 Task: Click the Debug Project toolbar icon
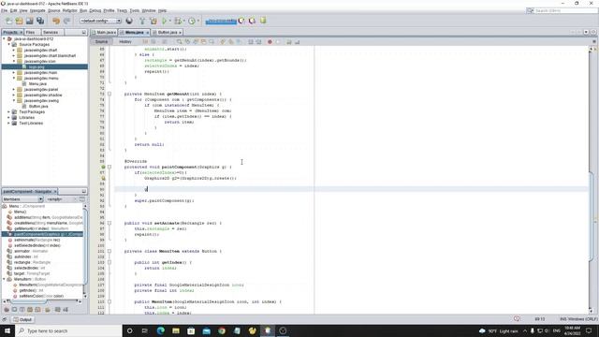(178, 21)
